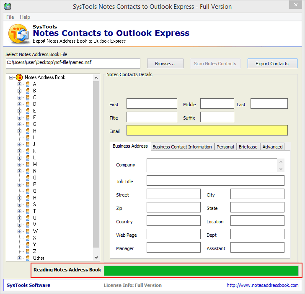Click the First name input field
This screenshot has height=294, width=305.
(x=152, y=103)
